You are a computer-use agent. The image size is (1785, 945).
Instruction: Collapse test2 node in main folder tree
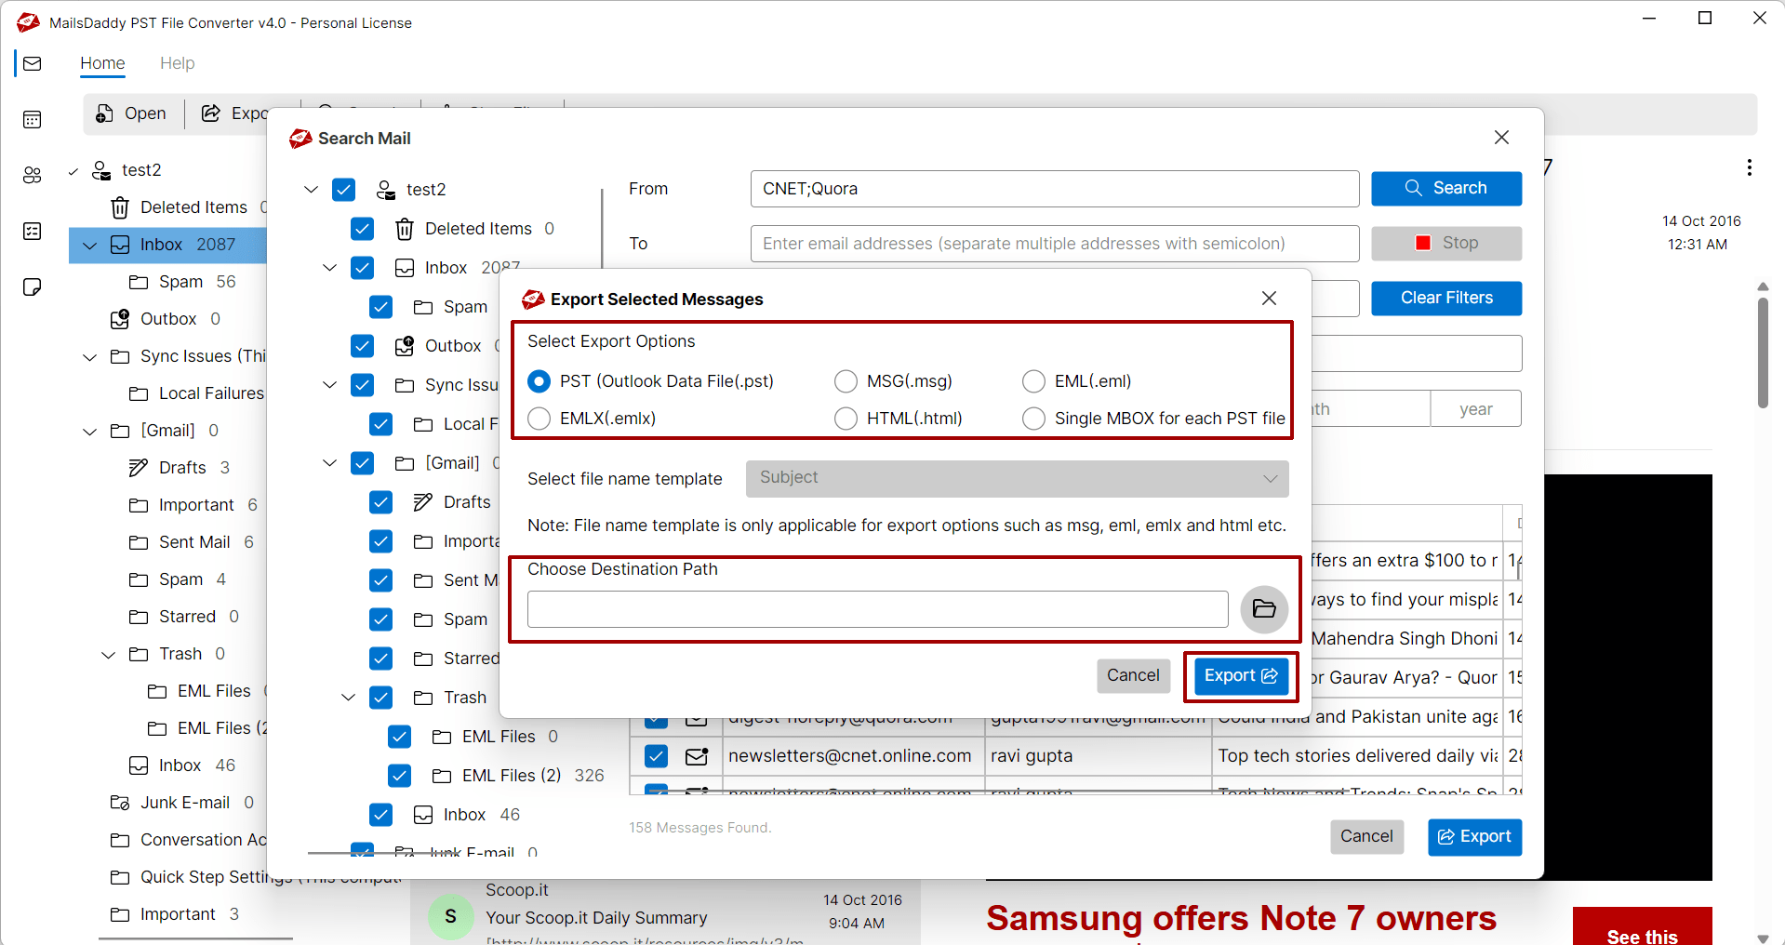[73, 170]
